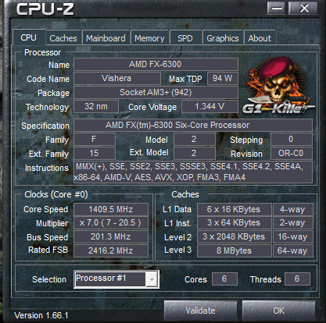Switch to the Caches tab
326x323 pixels.
63,38
